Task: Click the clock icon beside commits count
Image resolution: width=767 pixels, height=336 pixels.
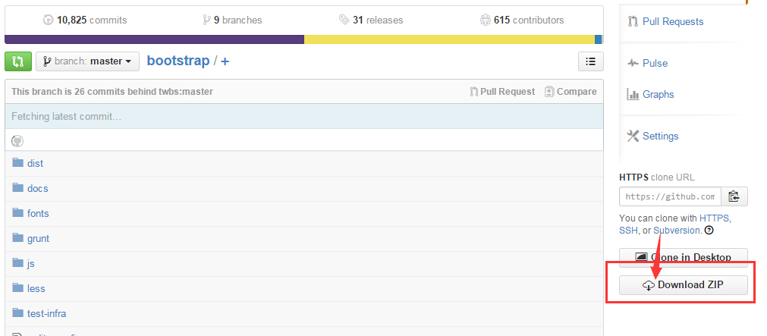Action: pos(48,20)
